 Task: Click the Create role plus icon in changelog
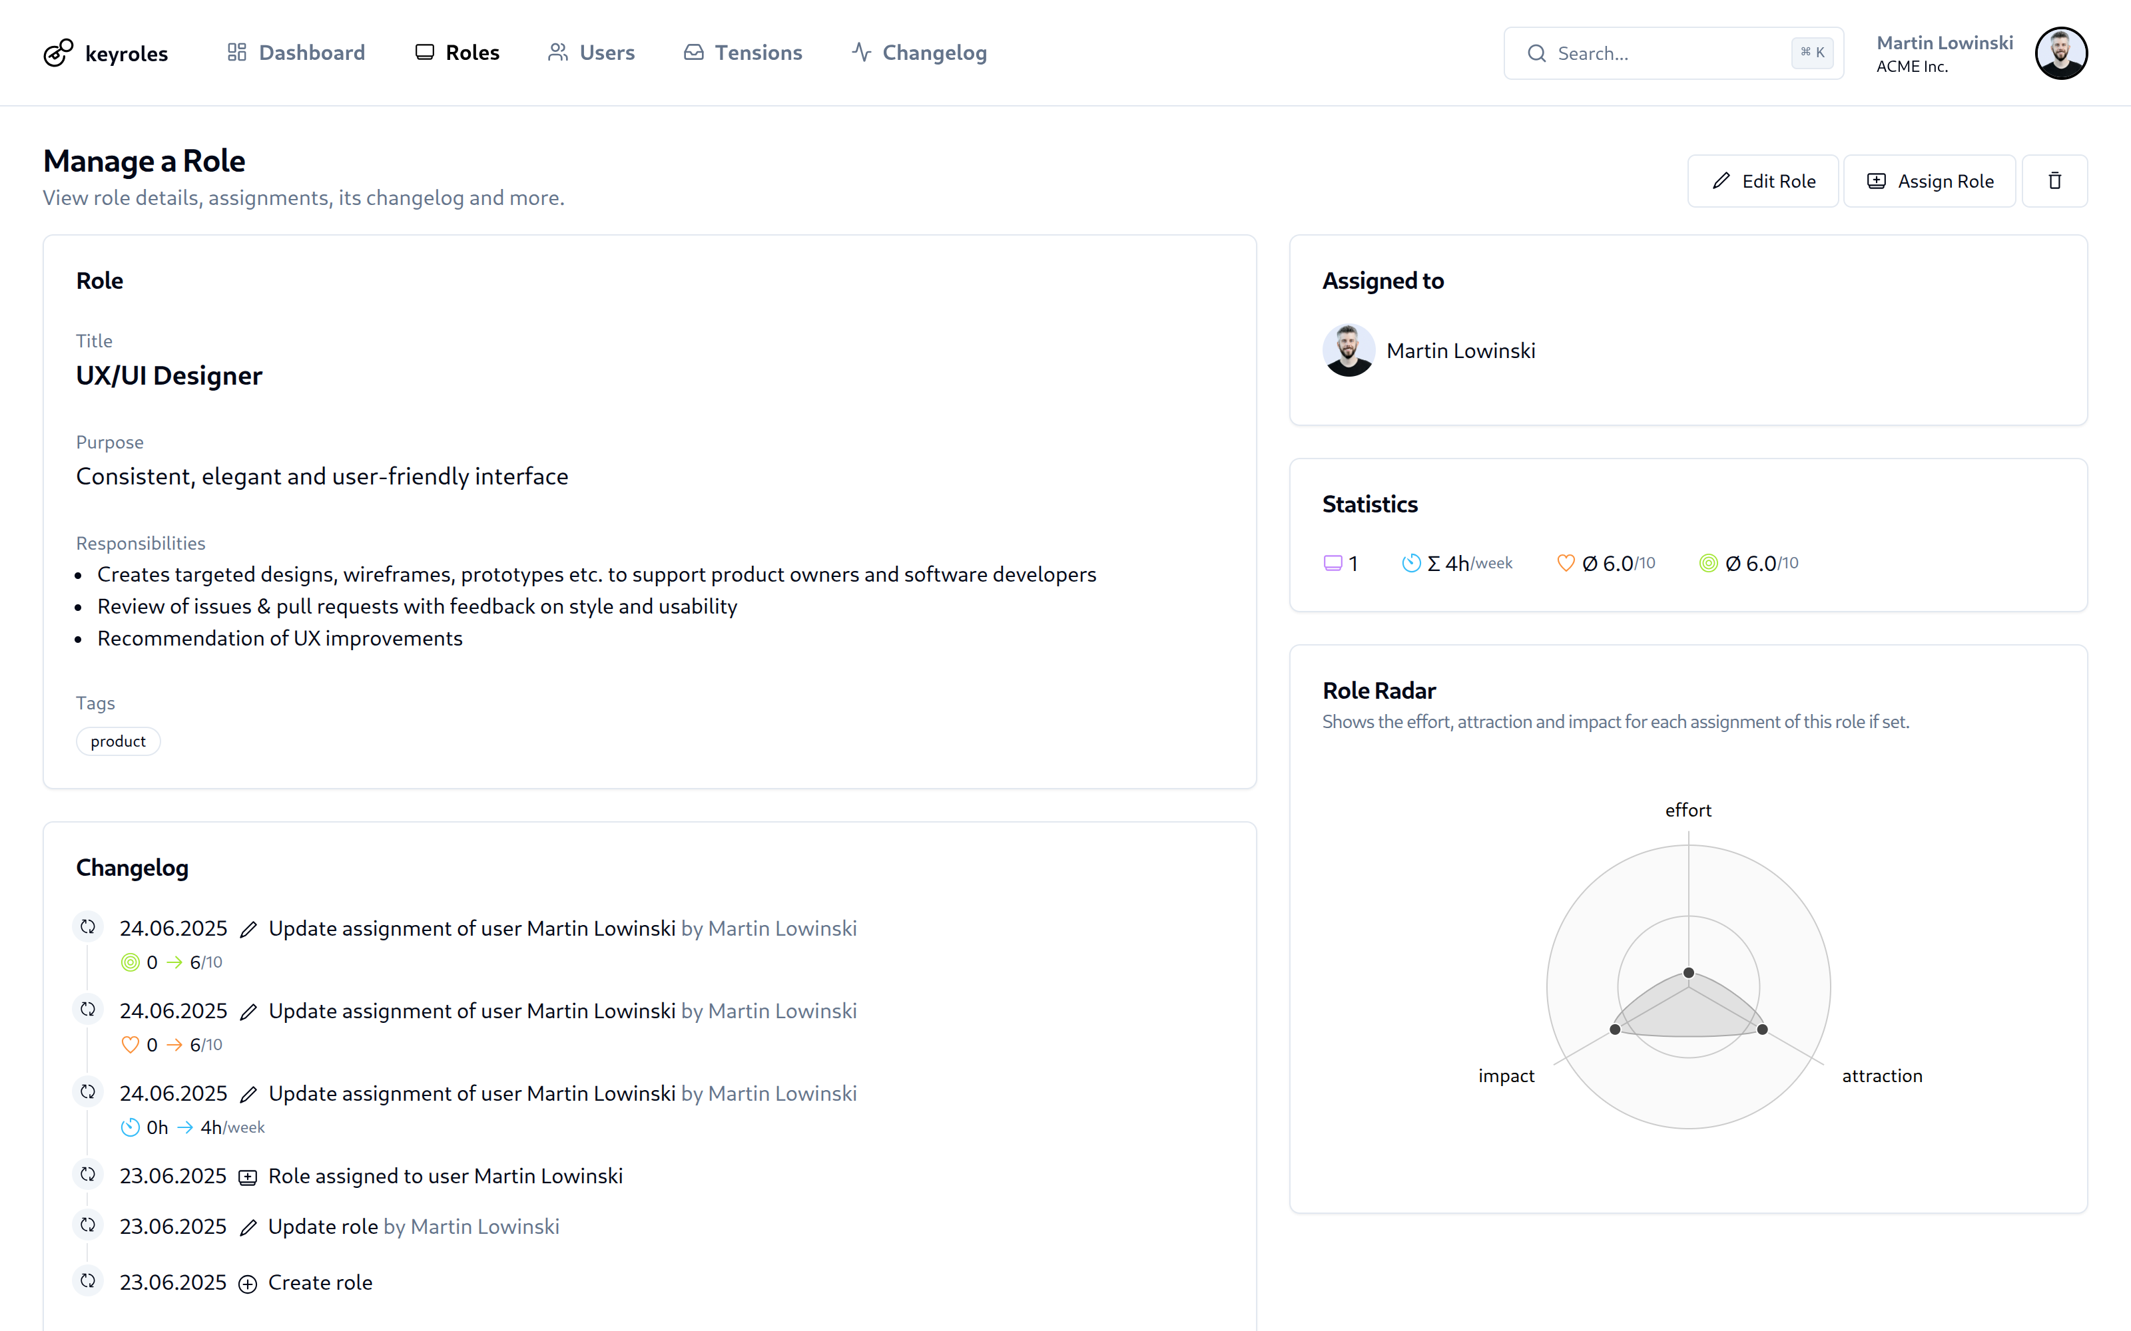click(x=248, y=1284)
